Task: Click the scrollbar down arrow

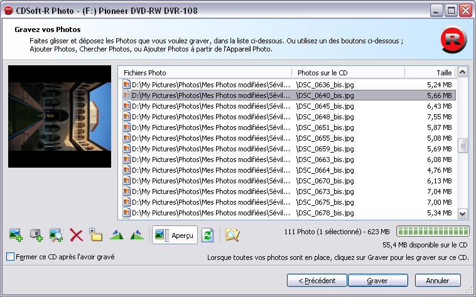Action: pyautogui.click(x=462, y=213)
